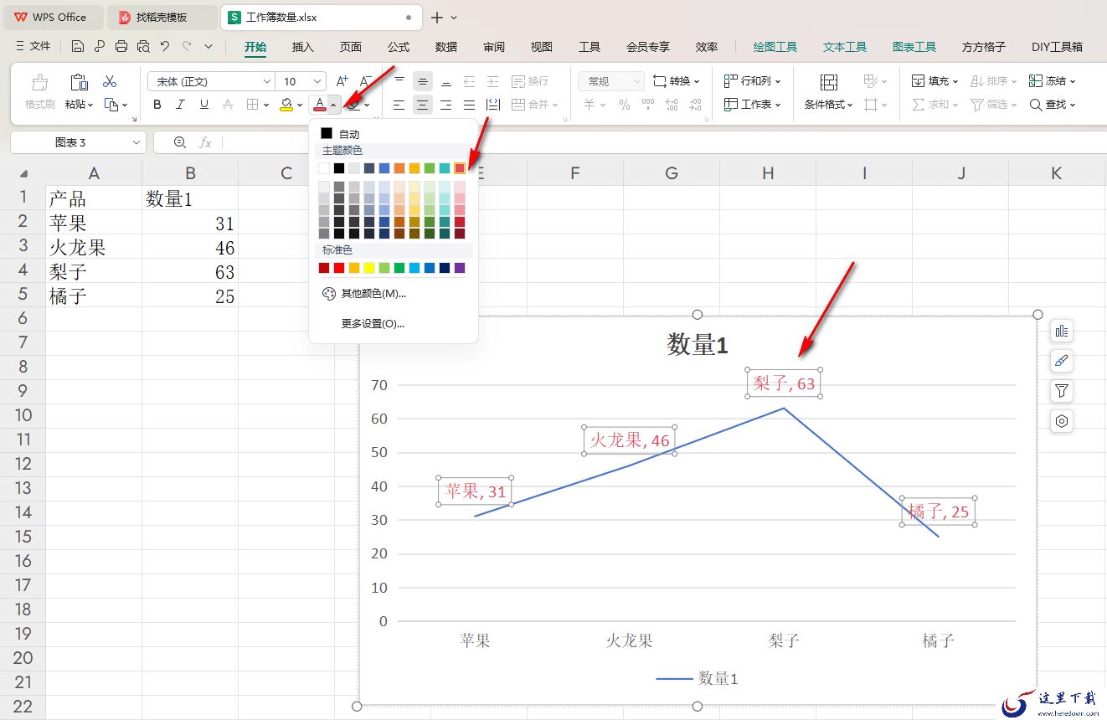Toggle Italic formatting
This screenshot has height=720, width=1107.
tap(180, 105)
